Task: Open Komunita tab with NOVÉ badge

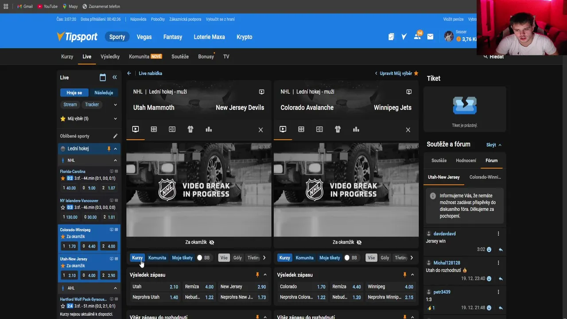Action: point(145,56)
